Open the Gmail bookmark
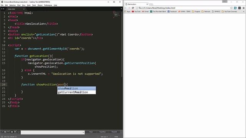The image size is (246, 138). point(145,11)
